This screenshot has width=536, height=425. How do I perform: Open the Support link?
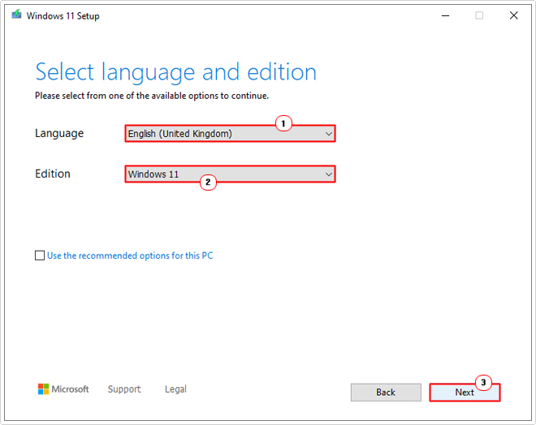(124, 389)
